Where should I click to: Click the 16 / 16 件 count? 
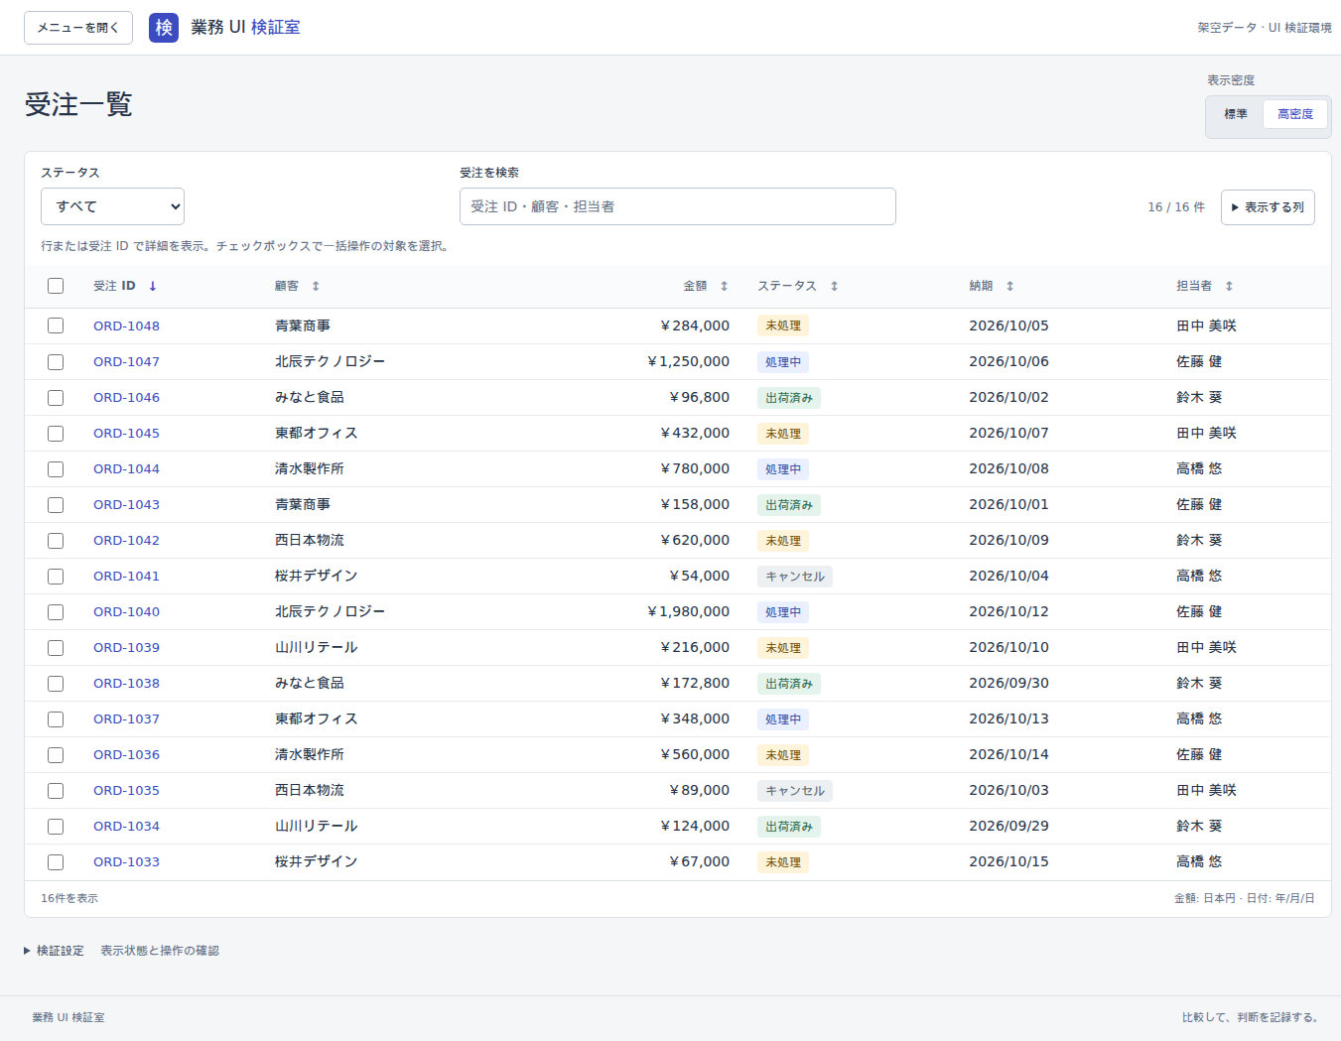pos(1176,207)
